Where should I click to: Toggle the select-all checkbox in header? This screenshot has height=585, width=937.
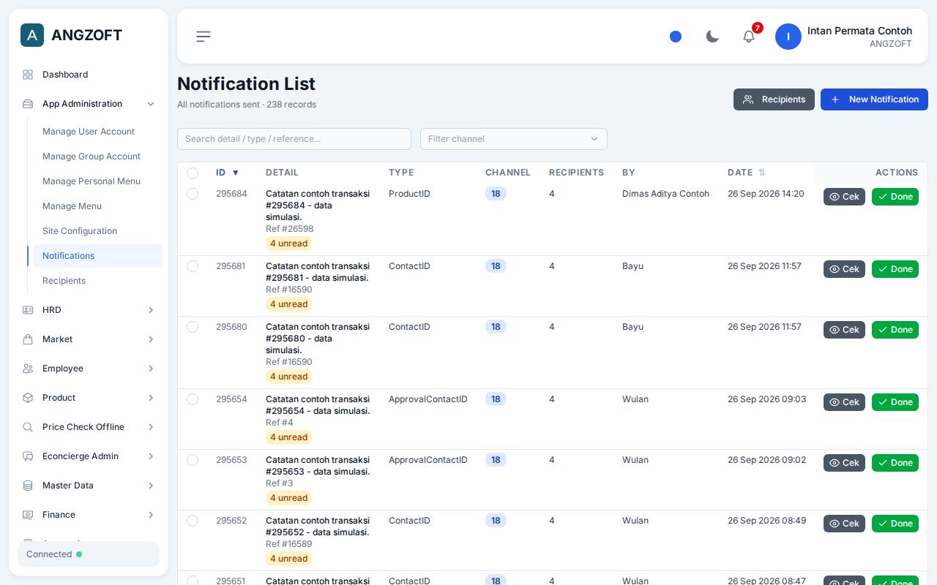click(x=193, y=173)
